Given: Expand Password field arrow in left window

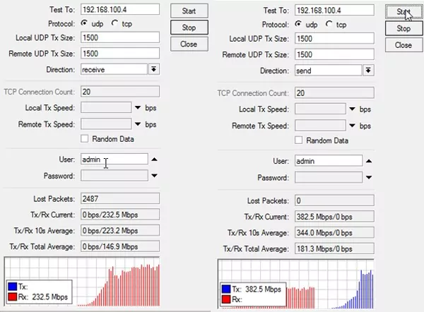Looking at the screenshot, I should tap(154, 176).
